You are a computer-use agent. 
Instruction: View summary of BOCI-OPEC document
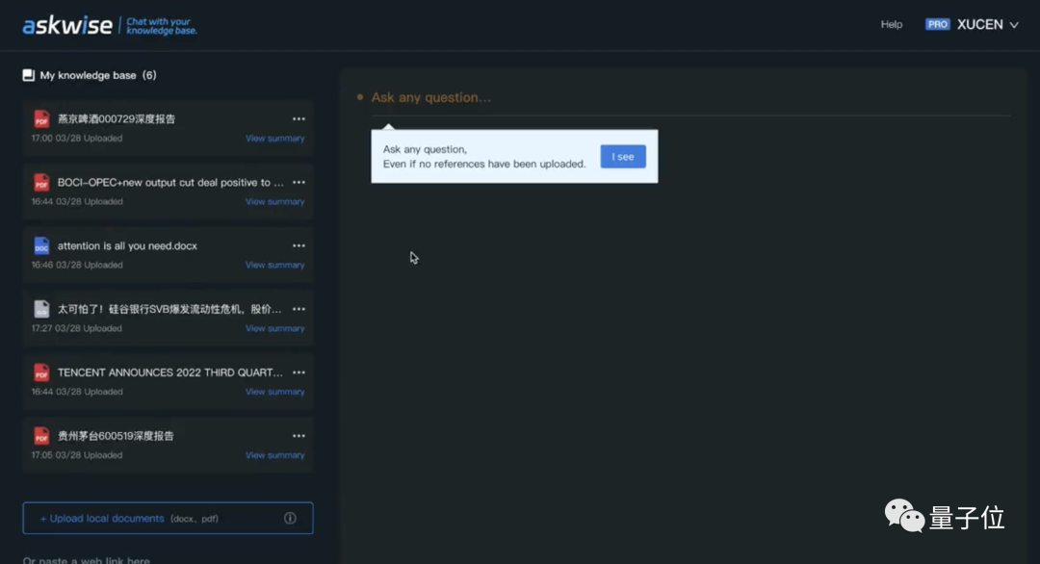pos(274,202)
